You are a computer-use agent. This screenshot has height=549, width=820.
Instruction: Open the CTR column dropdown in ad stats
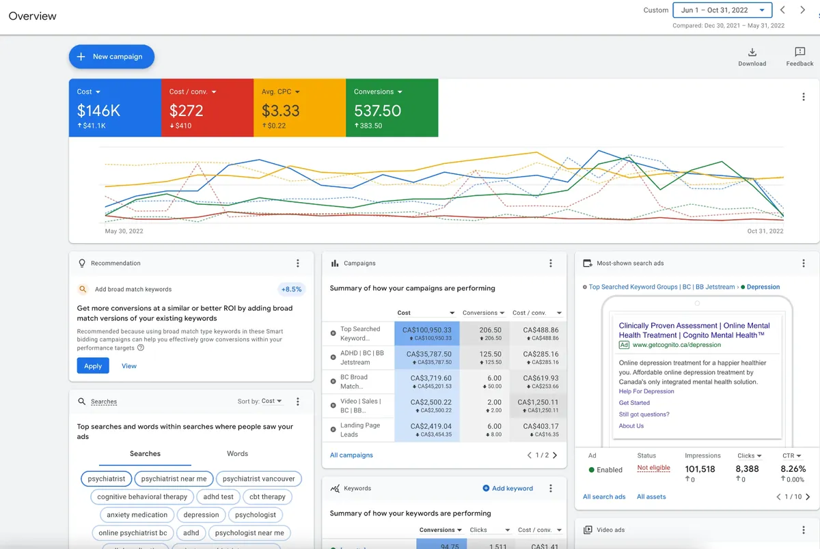click(x=792, y=455)
